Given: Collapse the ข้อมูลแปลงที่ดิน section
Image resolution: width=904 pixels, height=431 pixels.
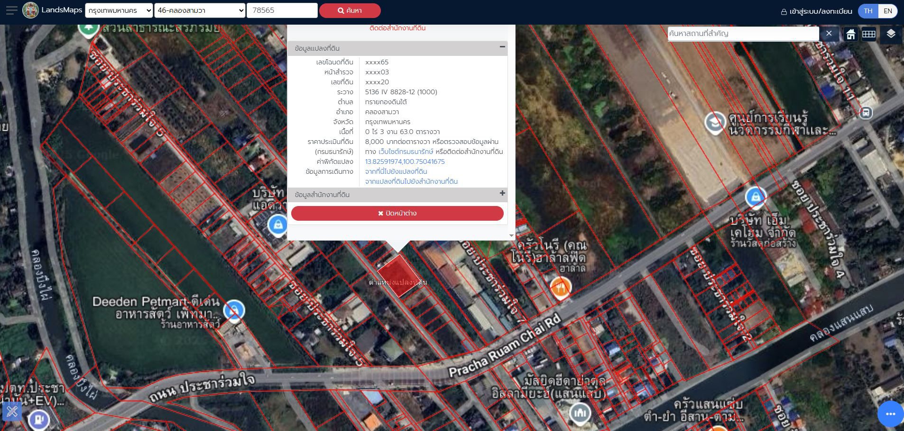Looking at the screenshot, I should point(502,47).
